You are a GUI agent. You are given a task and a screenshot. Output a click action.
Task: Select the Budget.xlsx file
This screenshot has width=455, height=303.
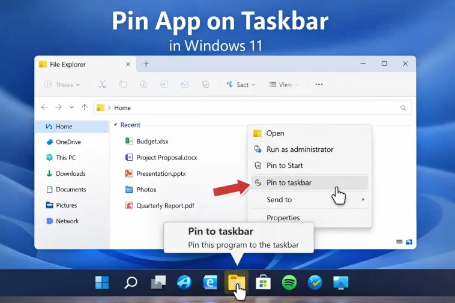[x=146, y=141]
